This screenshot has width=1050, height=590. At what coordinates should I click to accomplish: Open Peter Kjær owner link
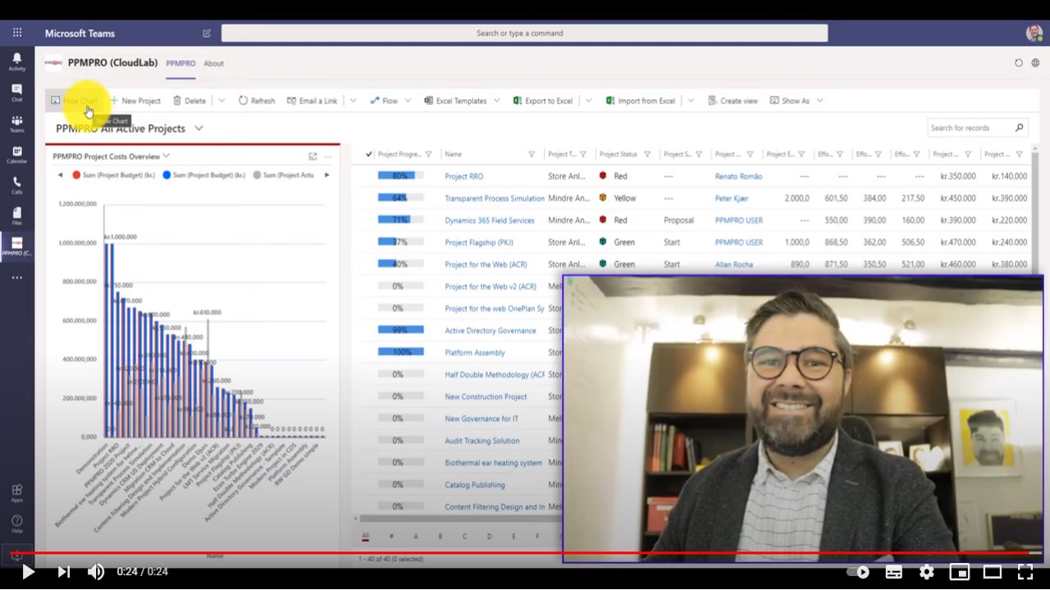(x=732, y=198)
